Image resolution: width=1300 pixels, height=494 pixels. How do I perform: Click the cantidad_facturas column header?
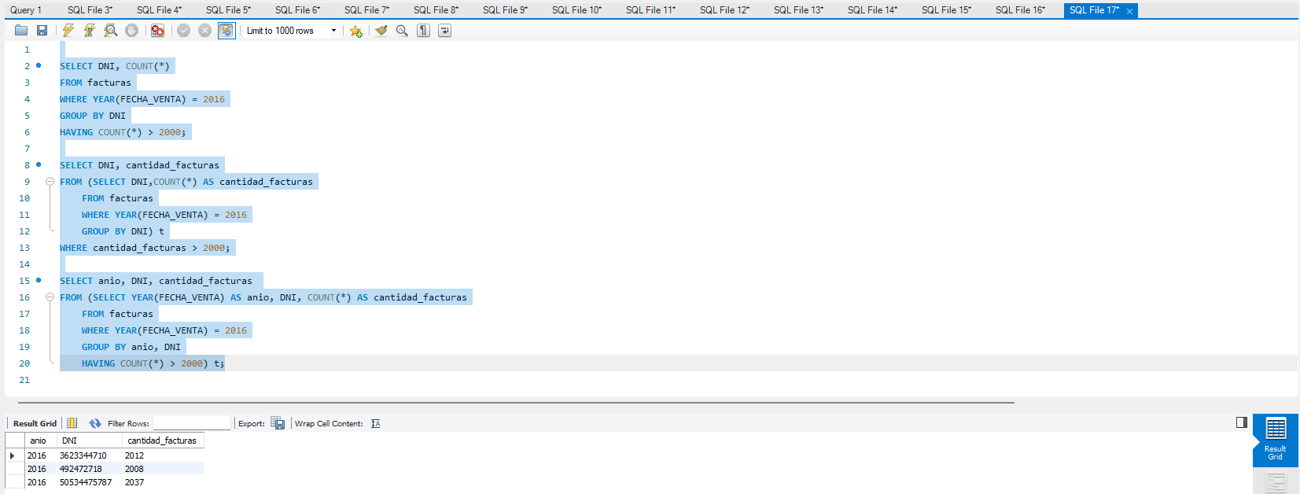[162, 441]
